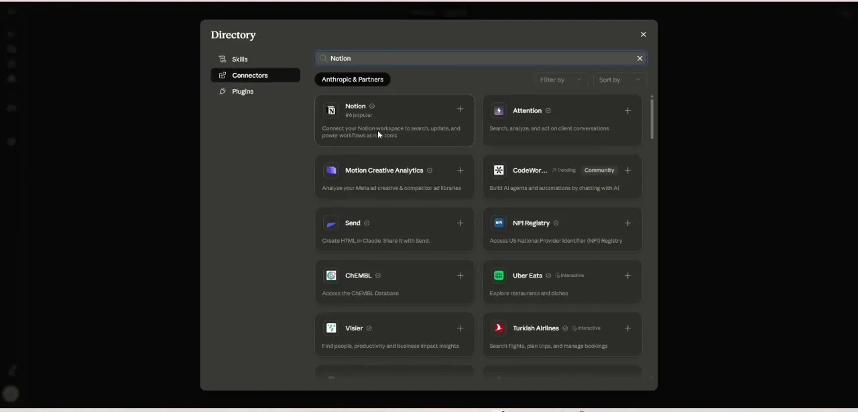The image size is (858, 412).
Task: Open the Sort by dropdown
Action: pyautogui.click(x=619, y=80)
